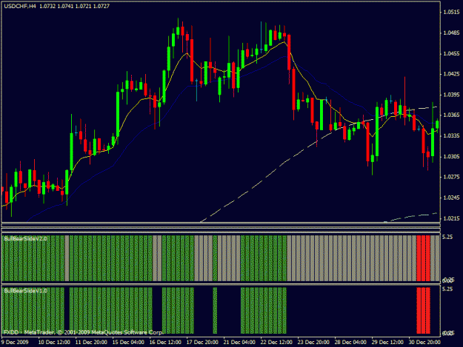Viewport: 463px width, 347px height.
Task: Click the 10 Dec 12:00 date label
Action: [54, 342]
